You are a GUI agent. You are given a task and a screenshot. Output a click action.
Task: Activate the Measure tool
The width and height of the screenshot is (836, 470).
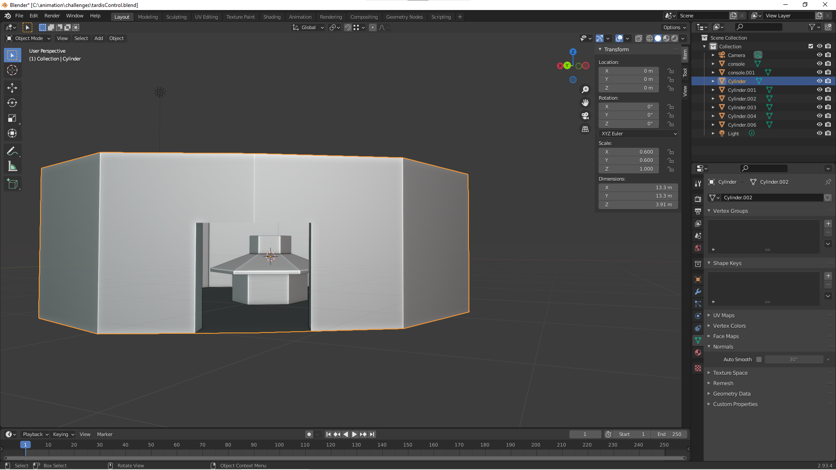pyautogui.click(x=12, y=167)
